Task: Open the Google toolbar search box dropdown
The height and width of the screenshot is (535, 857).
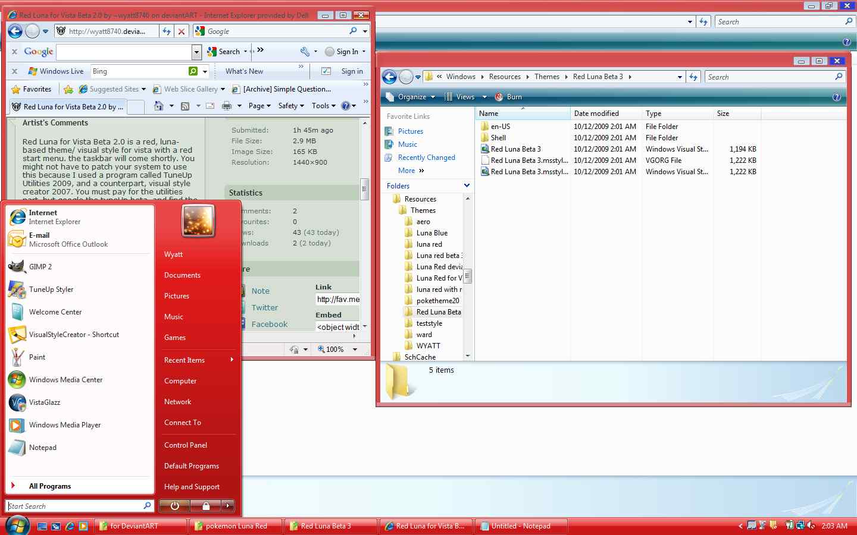Action: pos(196,52)
